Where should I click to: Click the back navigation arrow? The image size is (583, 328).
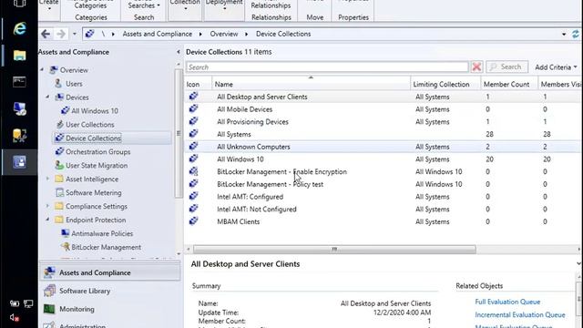click(x=46, y=35)
